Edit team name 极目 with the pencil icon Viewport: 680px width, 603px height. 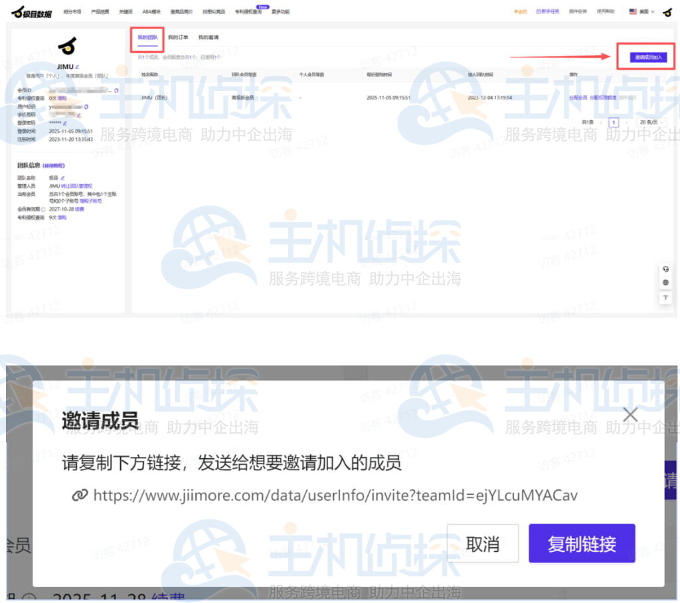pyautogui.click(x=62, y=177)
